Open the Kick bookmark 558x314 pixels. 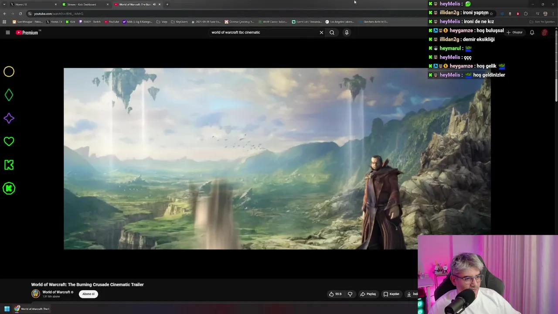point(71,22)
